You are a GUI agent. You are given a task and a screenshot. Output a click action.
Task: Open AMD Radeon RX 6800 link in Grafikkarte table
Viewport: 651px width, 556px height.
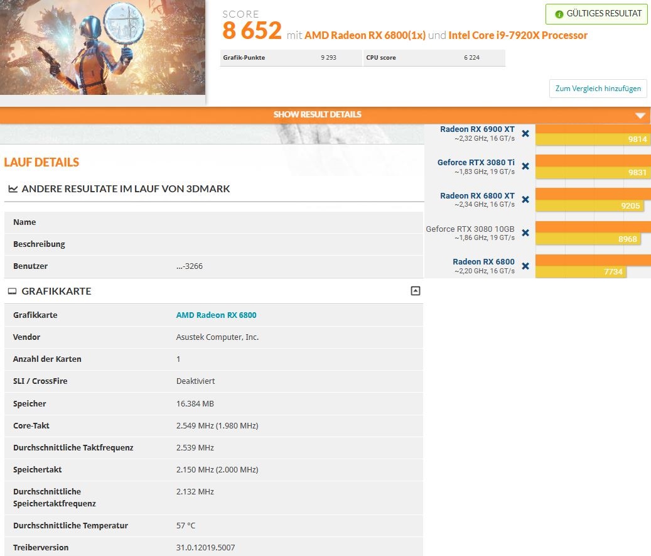click(x=217, y=315)
